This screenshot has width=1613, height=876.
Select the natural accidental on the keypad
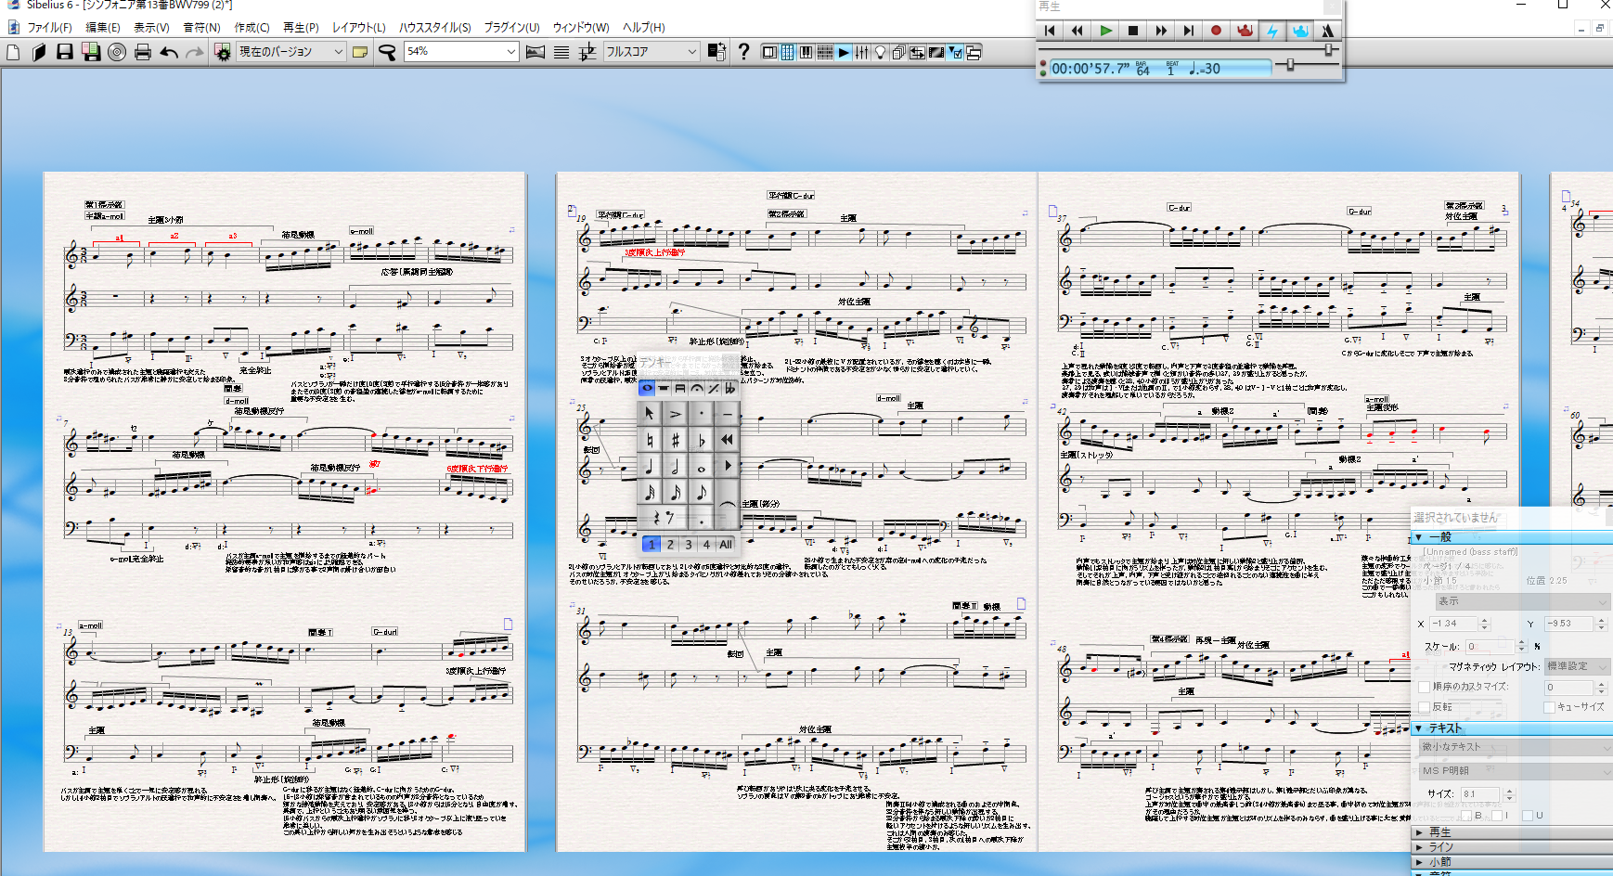click(x=650, y=440)
